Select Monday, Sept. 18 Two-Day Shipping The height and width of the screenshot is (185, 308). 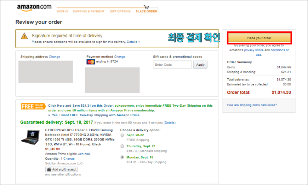pos(122,157)
